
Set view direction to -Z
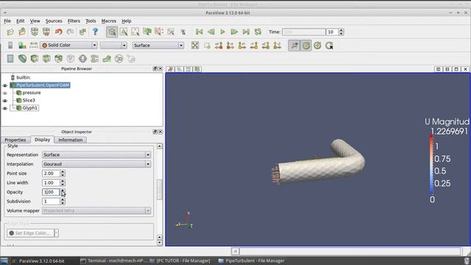tap(277, 46)
